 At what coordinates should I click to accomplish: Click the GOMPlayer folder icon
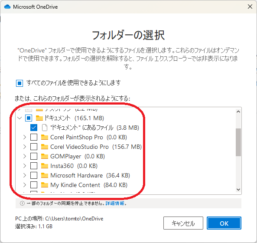tap(44, 156)
